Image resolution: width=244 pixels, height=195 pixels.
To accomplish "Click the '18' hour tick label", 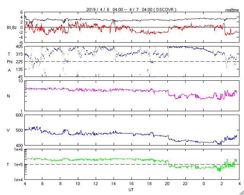I will [149, 184].
